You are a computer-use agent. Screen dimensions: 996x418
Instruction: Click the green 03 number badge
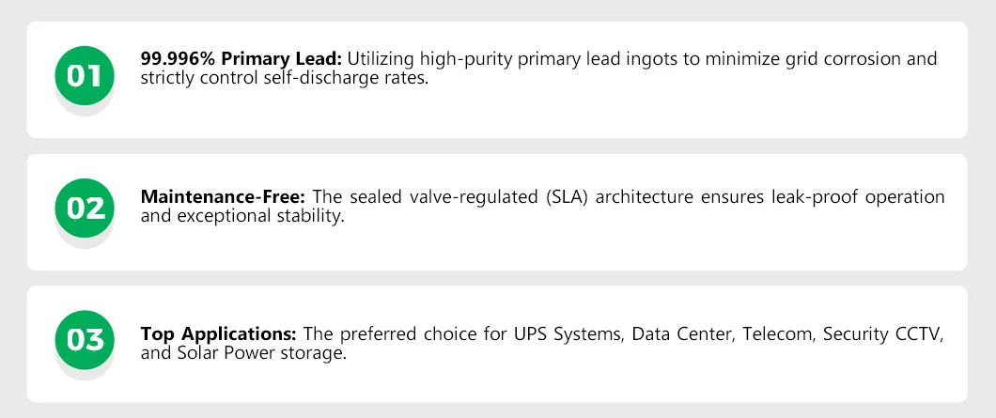click(85, 338)
